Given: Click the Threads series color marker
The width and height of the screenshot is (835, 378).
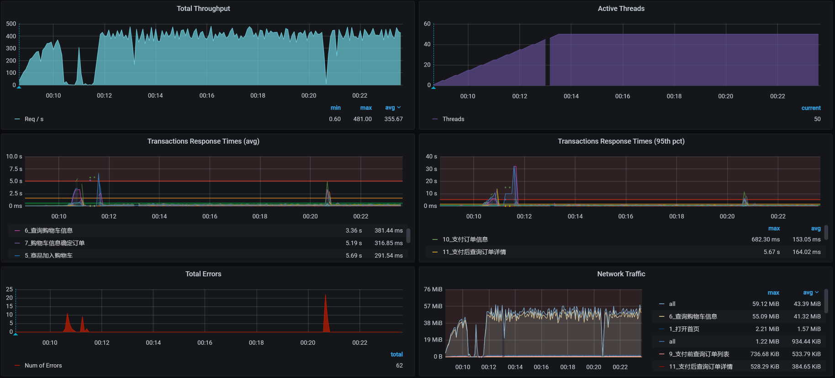Looking at the screenshot, I should tap(435, 119).
